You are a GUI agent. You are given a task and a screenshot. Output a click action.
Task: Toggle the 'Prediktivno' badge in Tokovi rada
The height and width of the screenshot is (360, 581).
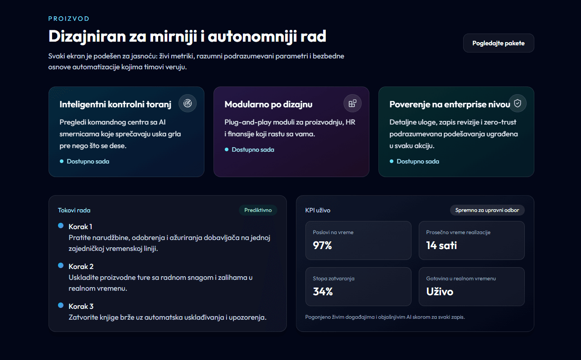click(x=258, y=210)
